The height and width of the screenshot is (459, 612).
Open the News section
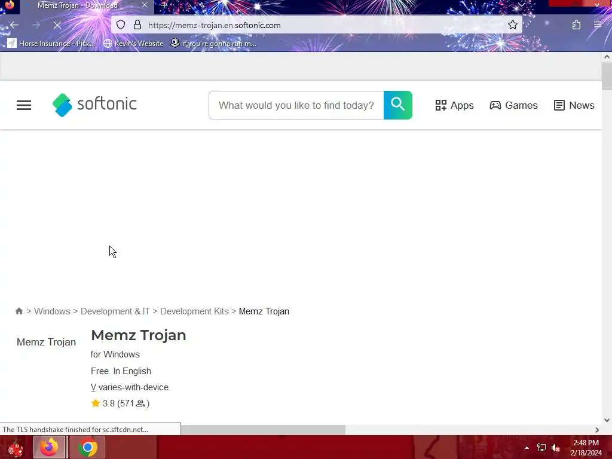coord(574,105)
